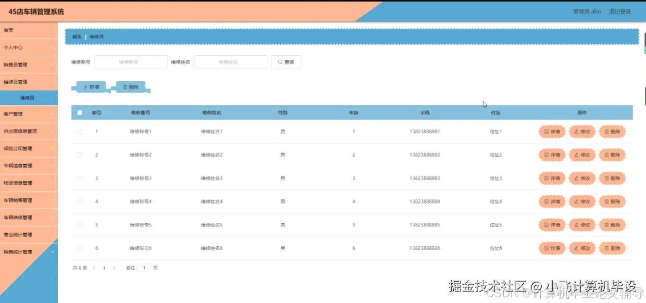Select 首页 in the sidebar menu
The height and width of the screenshot is (303, 646).
(x=29, y=30)
